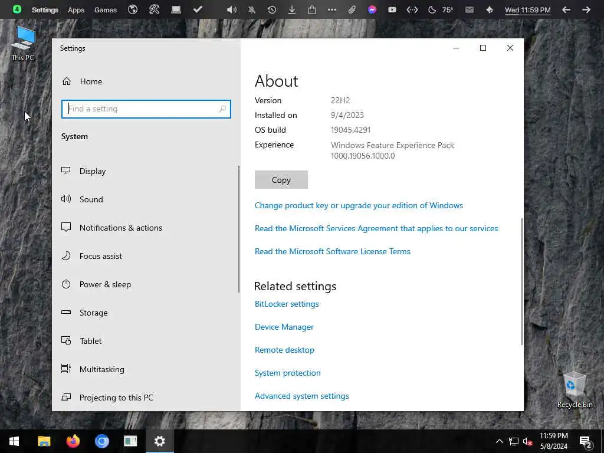Click the shopping bag icon in top bar
The image size is (604, 453).
[312, 9]
